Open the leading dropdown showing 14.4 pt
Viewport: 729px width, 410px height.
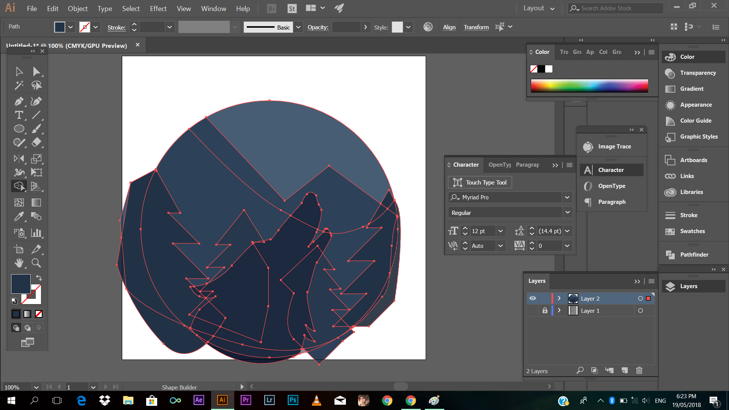[x=567, y=231]
